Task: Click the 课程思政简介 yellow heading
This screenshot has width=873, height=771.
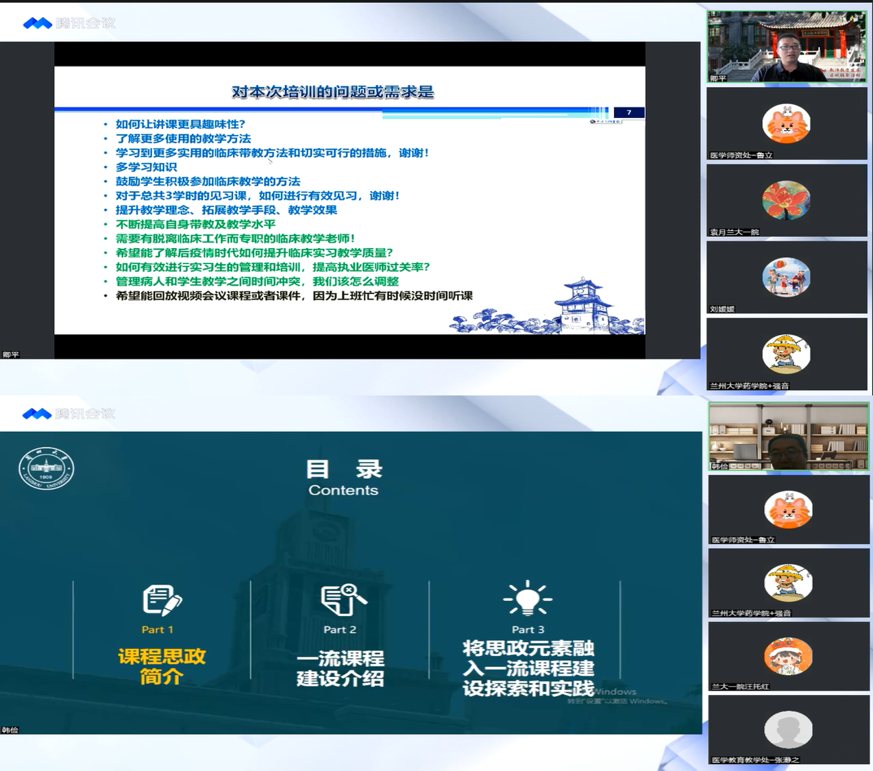Action: [x=162, y=667]
